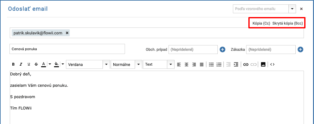Toggle italic text formatting
314x124 pixels.
pyautogui.click(x=21, y=64)
